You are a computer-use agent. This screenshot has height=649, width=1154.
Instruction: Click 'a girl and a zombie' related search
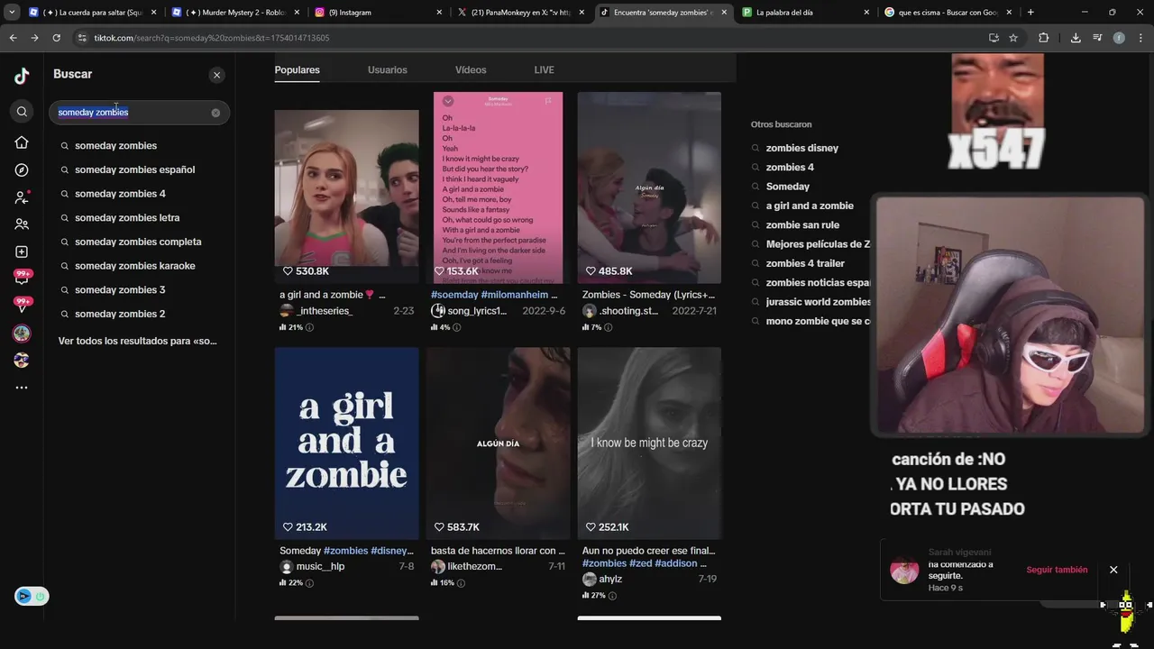pyautogui.click(x=810, y=206)
